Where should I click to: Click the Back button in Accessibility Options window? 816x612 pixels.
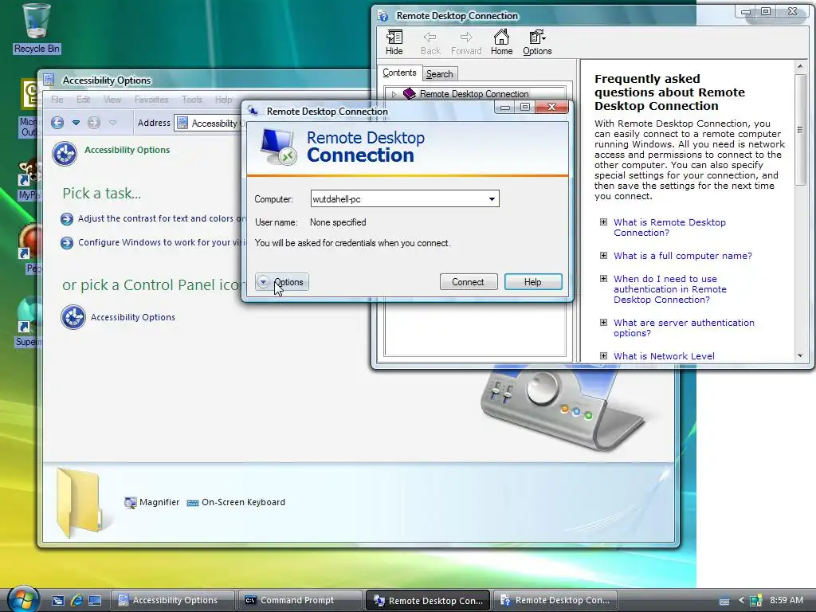[57, 123]
